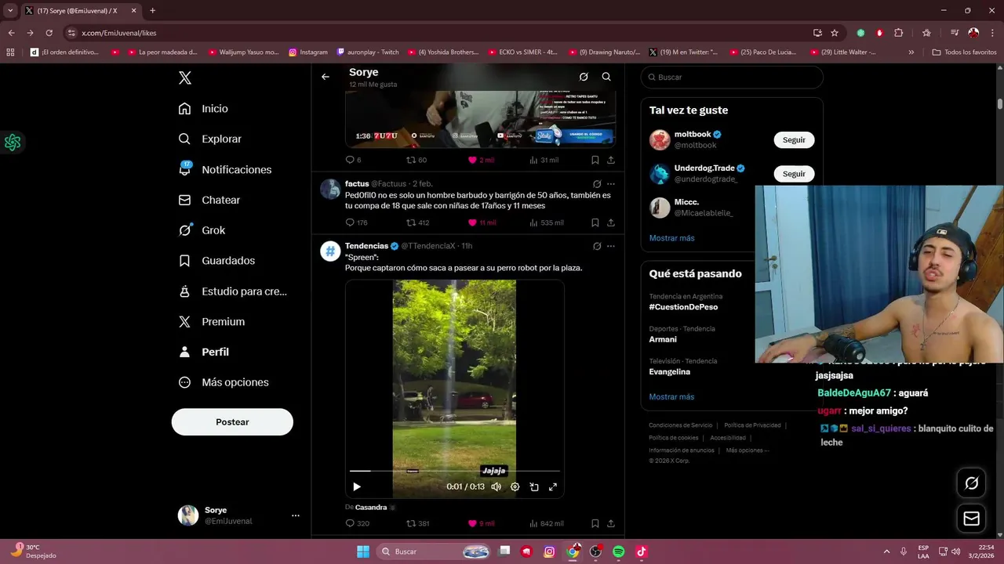Open Premium page
1004x564 pixels.
pyautogui.click(x=211, y=321)
